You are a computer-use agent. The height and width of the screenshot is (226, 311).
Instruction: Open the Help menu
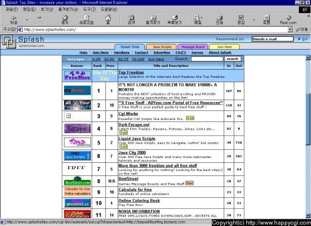pyautogui.click(x=109, y=9)
